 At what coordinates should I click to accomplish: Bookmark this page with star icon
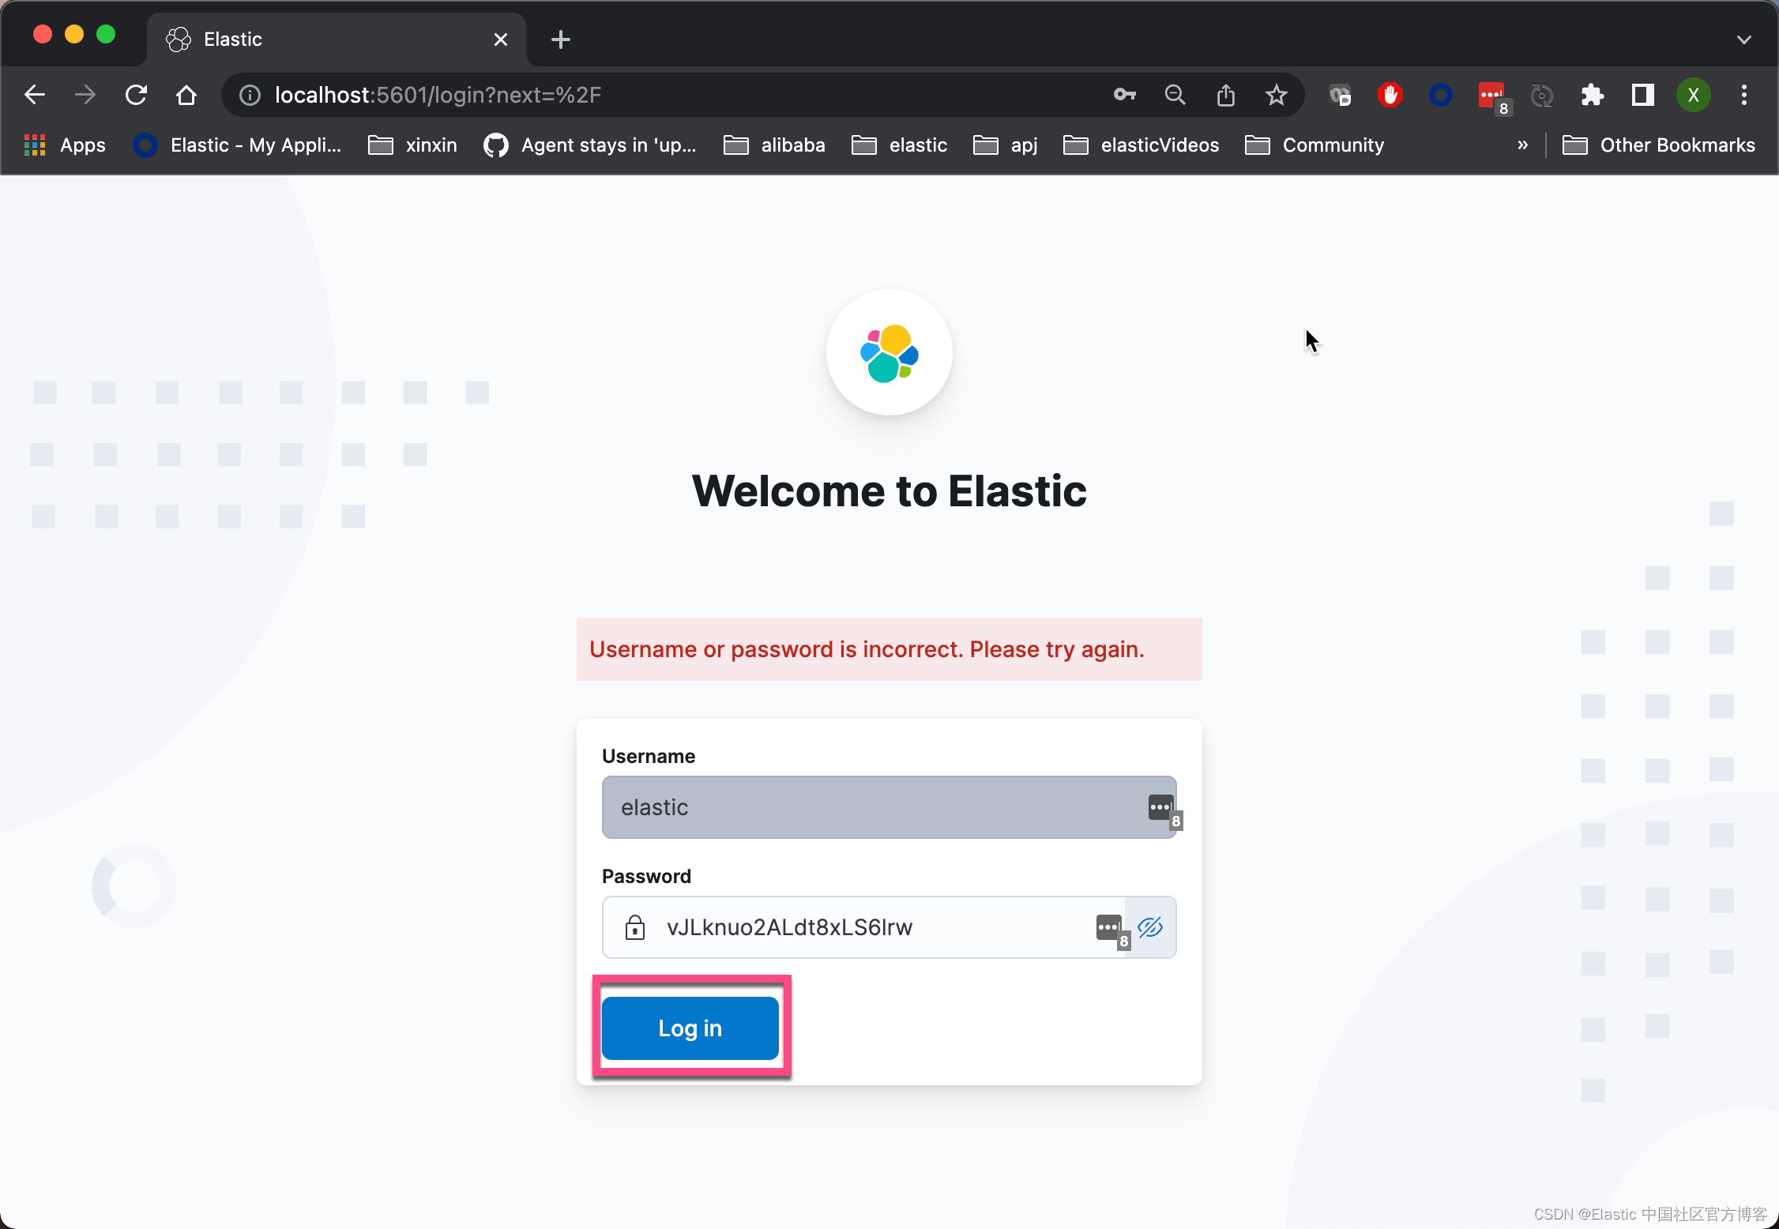point(1276,96)
